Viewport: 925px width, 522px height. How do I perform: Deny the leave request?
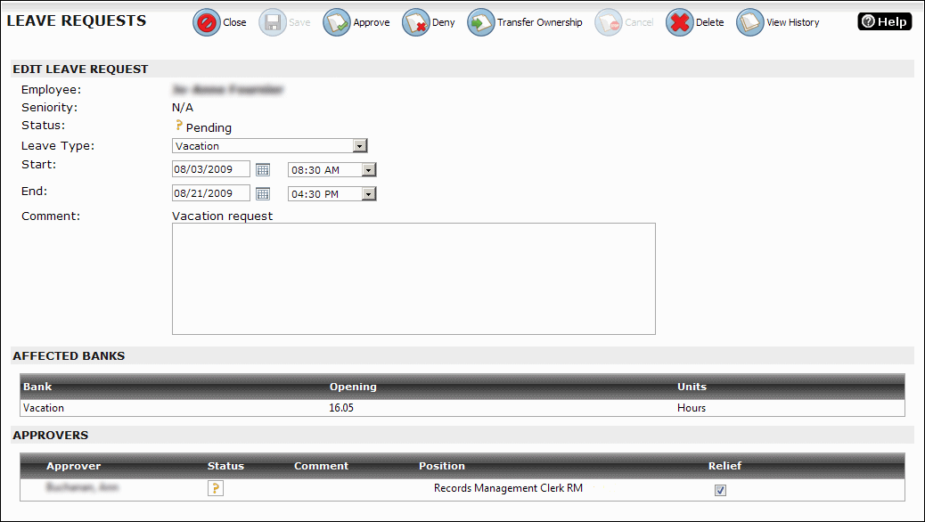[x=415, y=23]
